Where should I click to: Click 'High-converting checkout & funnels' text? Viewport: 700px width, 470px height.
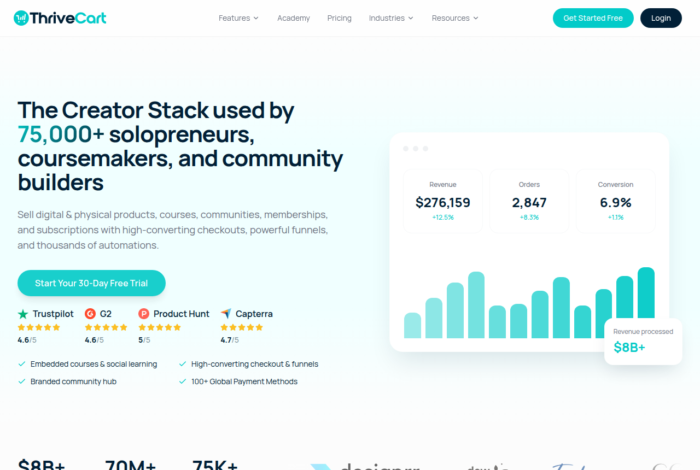click(x=255, y=364)
